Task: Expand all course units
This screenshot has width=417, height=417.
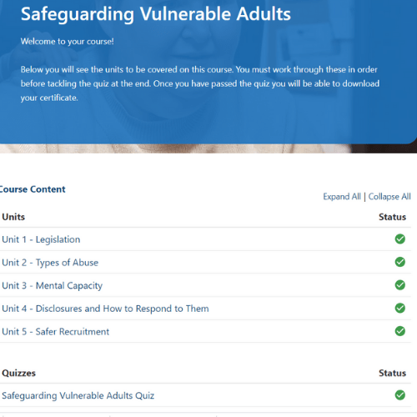Action: click(x=342, y=197)
